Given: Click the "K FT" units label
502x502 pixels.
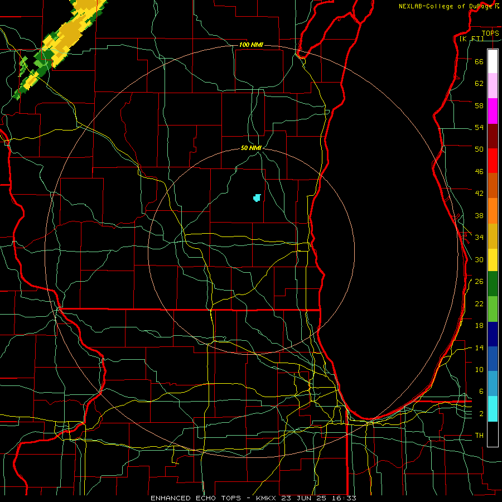Looking at the screenshot, I should coord(471,38).
